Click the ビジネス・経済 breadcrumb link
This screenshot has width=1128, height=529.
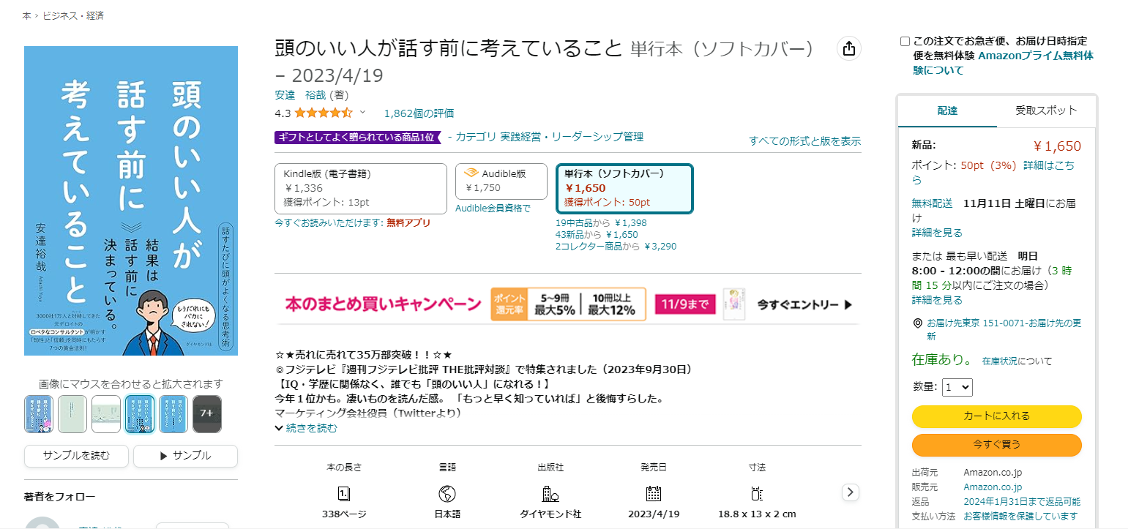click(x=73, y=15)
